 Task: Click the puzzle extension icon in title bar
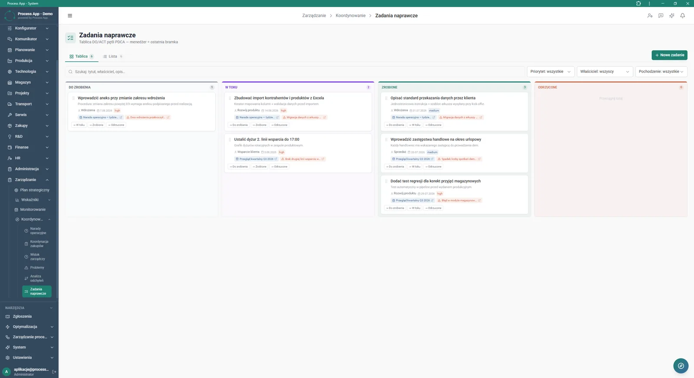coord(638,3)
